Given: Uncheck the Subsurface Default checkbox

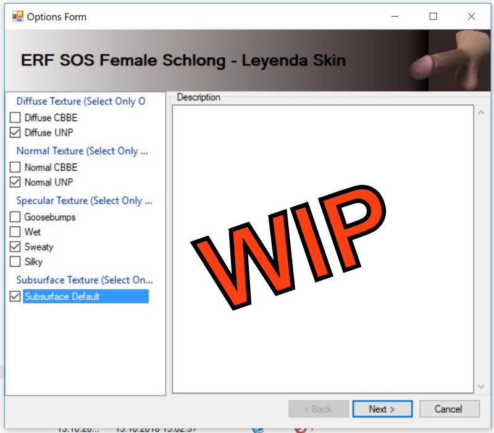Looking at the screenshot, I should pos(15,297).
